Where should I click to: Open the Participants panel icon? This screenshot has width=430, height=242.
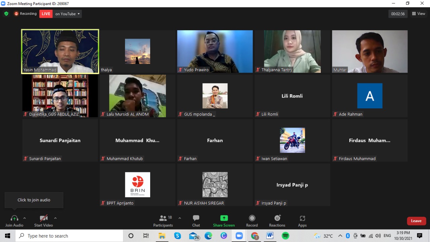(x=163, y=218)
